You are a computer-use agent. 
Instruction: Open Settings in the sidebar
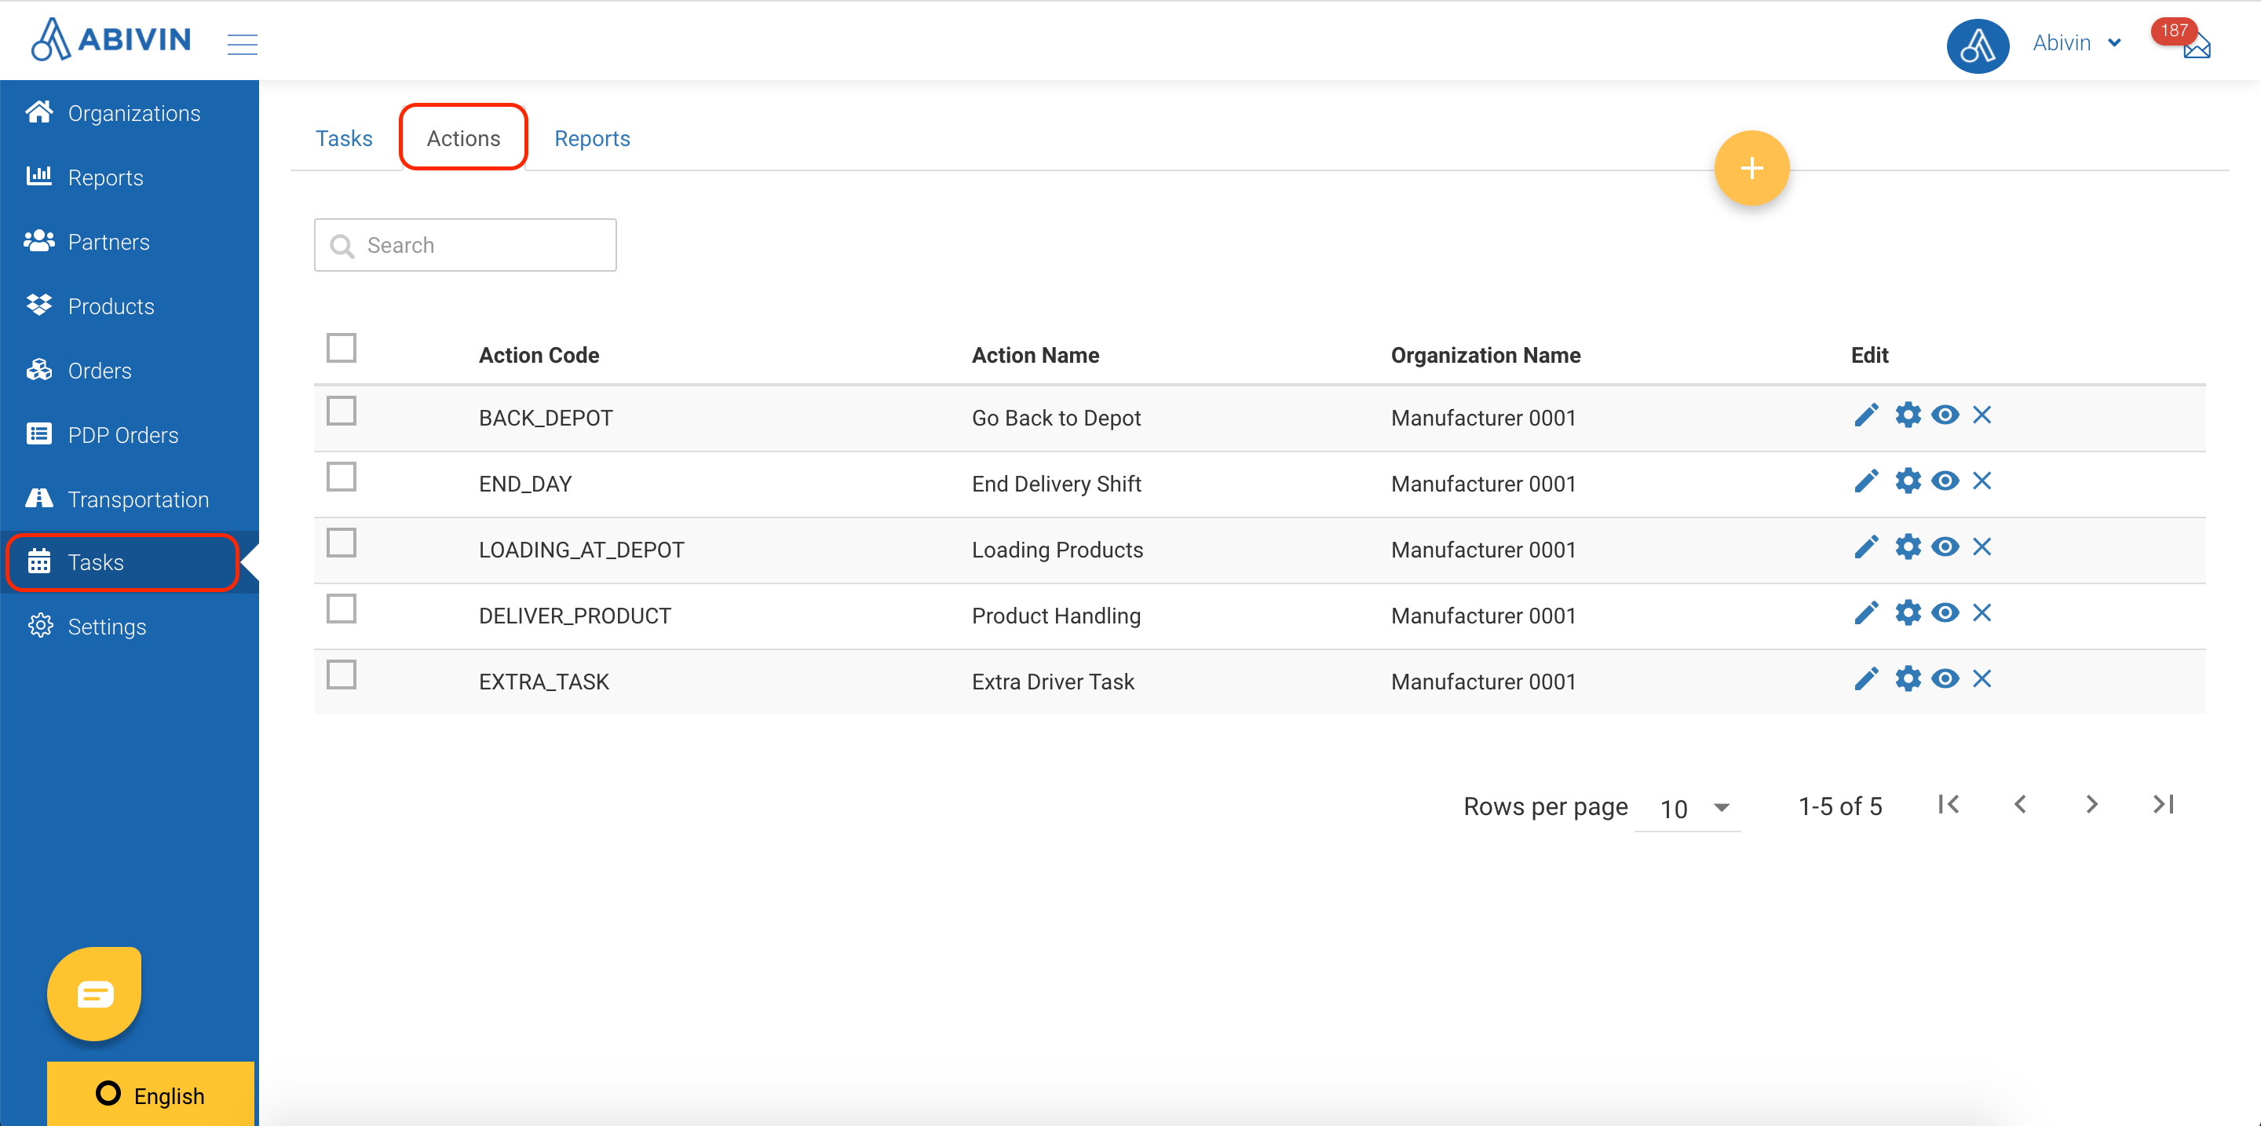pyautogui.click(x=130, y=627)
